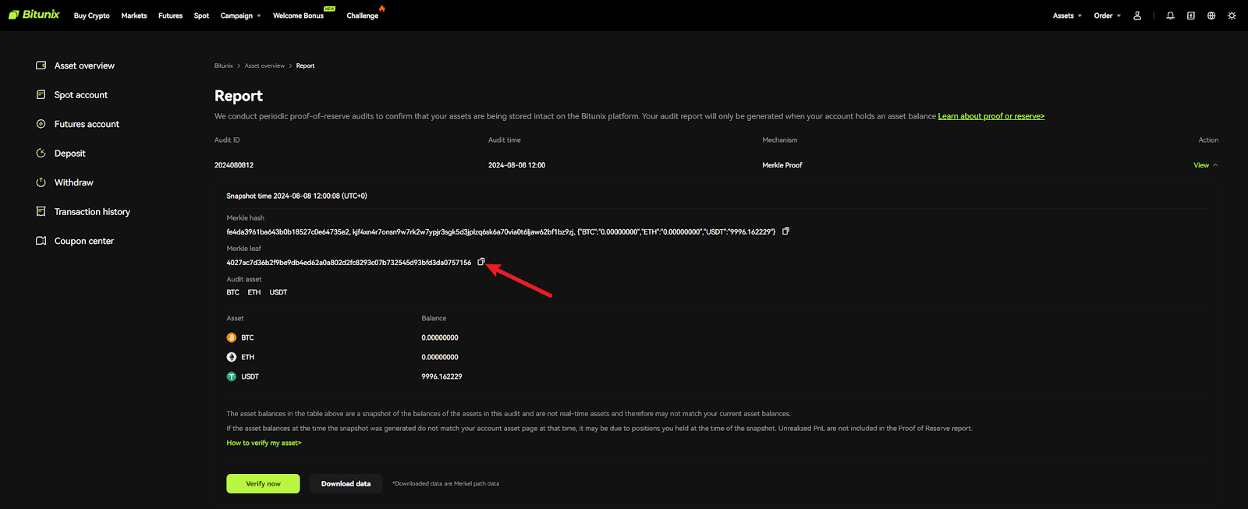Open the language globe icon
This screenshot has width=1248, height=509.
(x=1211, y=16)
